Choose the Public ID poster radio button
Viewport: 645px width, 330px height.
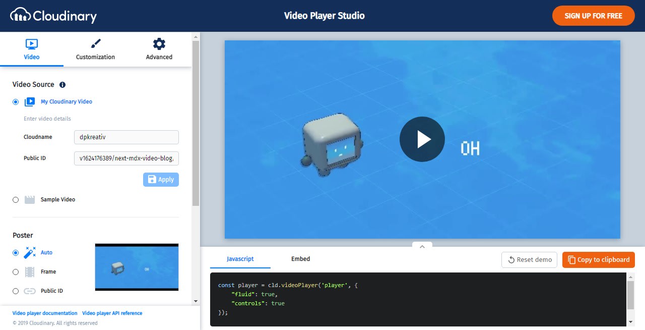(16, 291)
